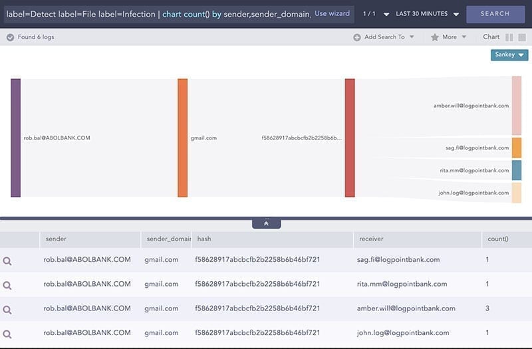Viewport: 532px width, 349px height.
Task: Sort by sender_domain column header
Action: point(167,239)
